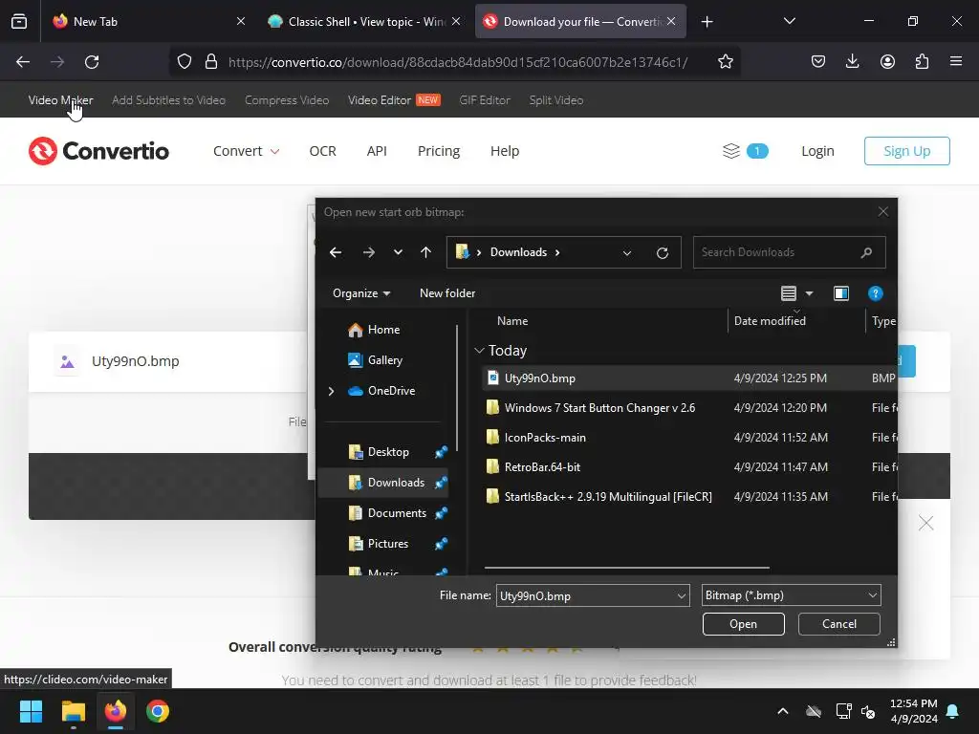The width and height of the screenshot is (979, 734).
Task: Switch to the Classic Shell topic tab
Action: [366, 21]
